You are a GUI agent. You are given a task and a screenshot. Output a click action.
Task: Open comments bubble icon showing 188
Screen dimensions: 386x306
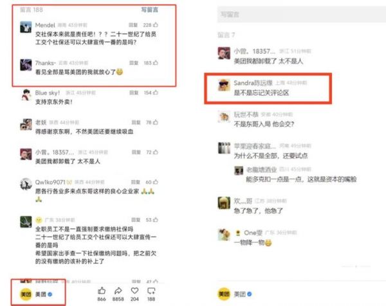pyautogui.click(x=151, y=291)
